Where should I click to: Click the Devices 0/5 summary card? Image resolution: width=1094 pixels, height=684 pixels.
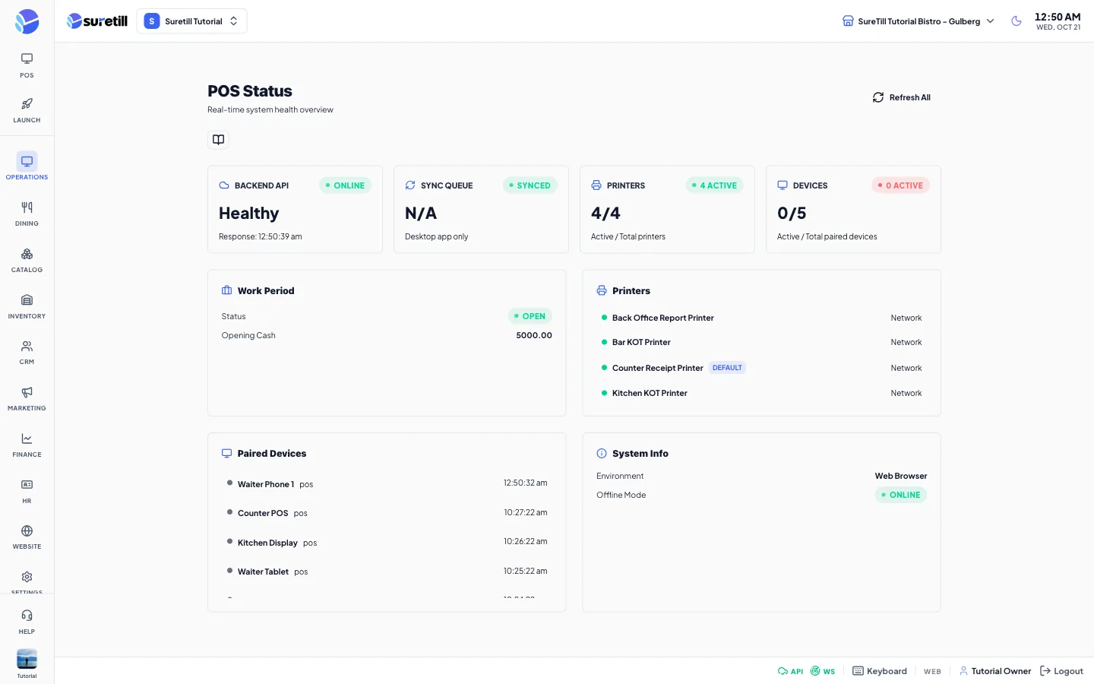pos(853,210)
